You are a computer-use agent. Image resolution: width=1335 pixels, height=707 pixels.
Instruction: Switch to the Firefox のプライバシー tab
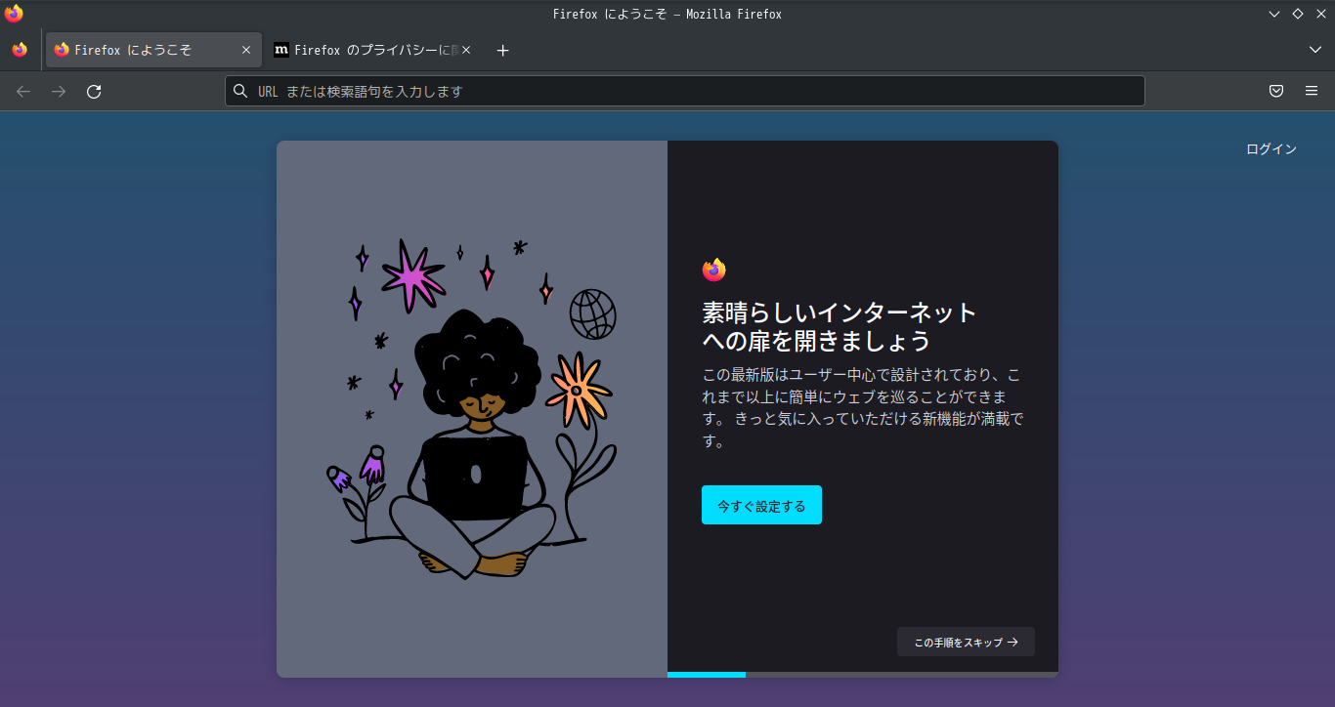tap(372, 50)
